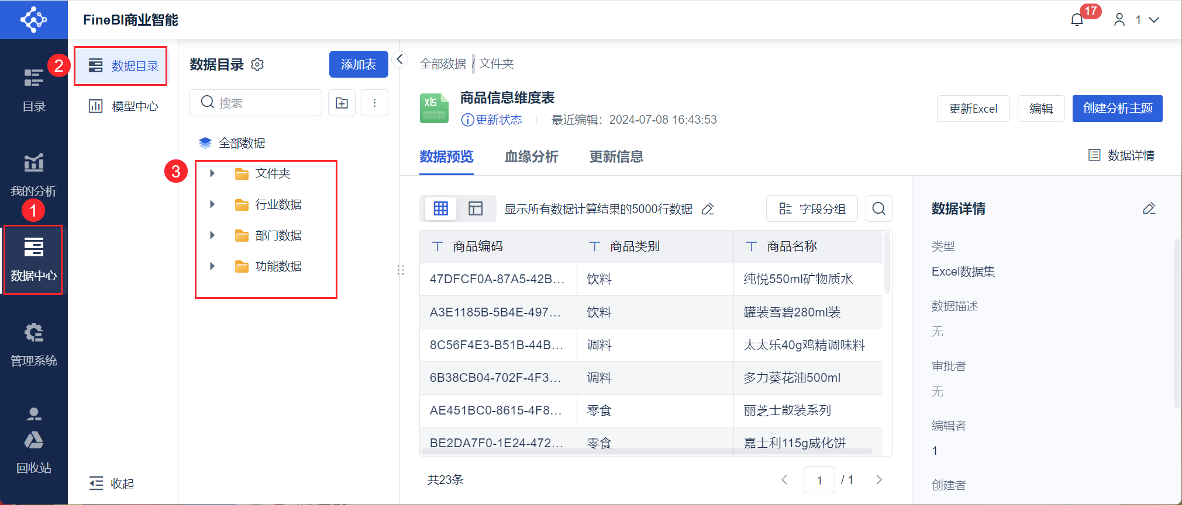Click the table's horizontal scrollbar
Viewport: 1182px width, 505px height.
647,451
